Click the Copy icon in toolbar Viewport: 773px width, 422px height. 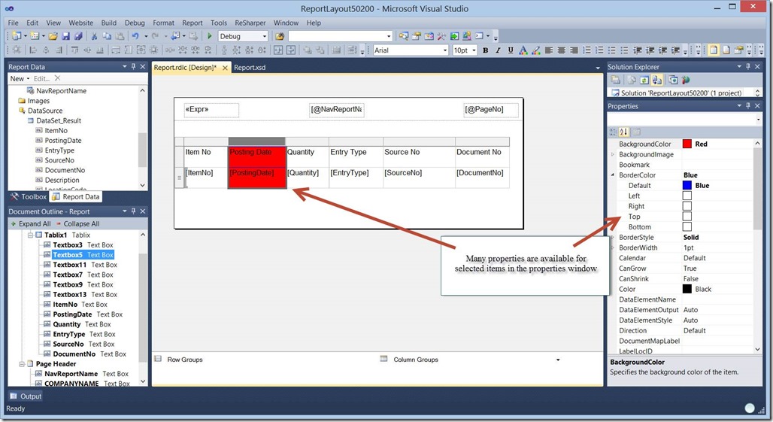[107, 36]
